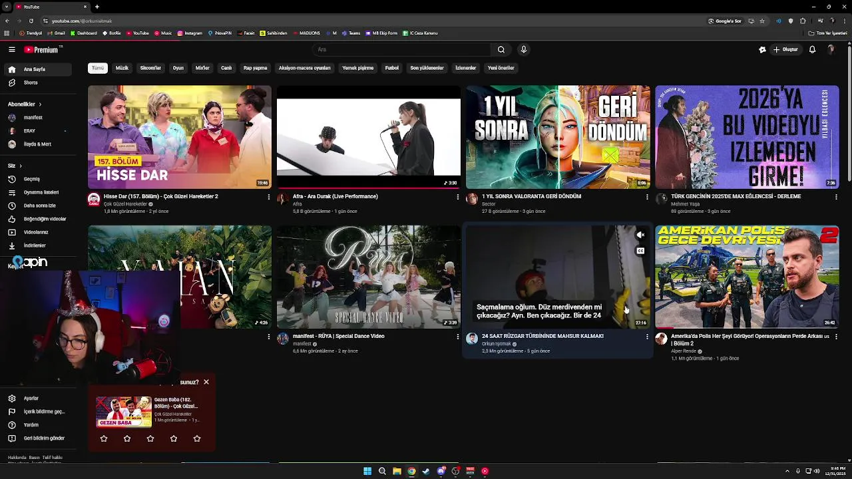Open İndirilenler downloads
852x479 pixels.
[38, 245]
